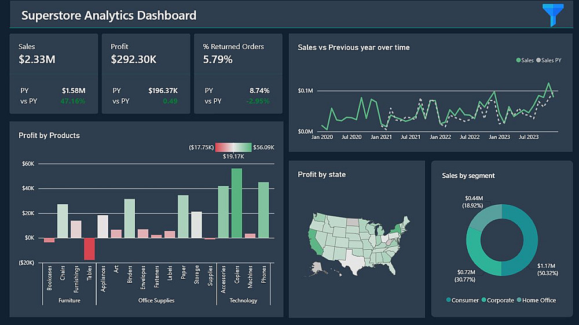Click the Sales line peak in late 2023
Screen dimensions: 579x325
(549, 84)
